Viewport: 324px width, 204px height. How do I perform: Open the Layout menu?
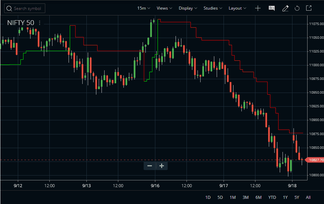(x=237, y=8)
